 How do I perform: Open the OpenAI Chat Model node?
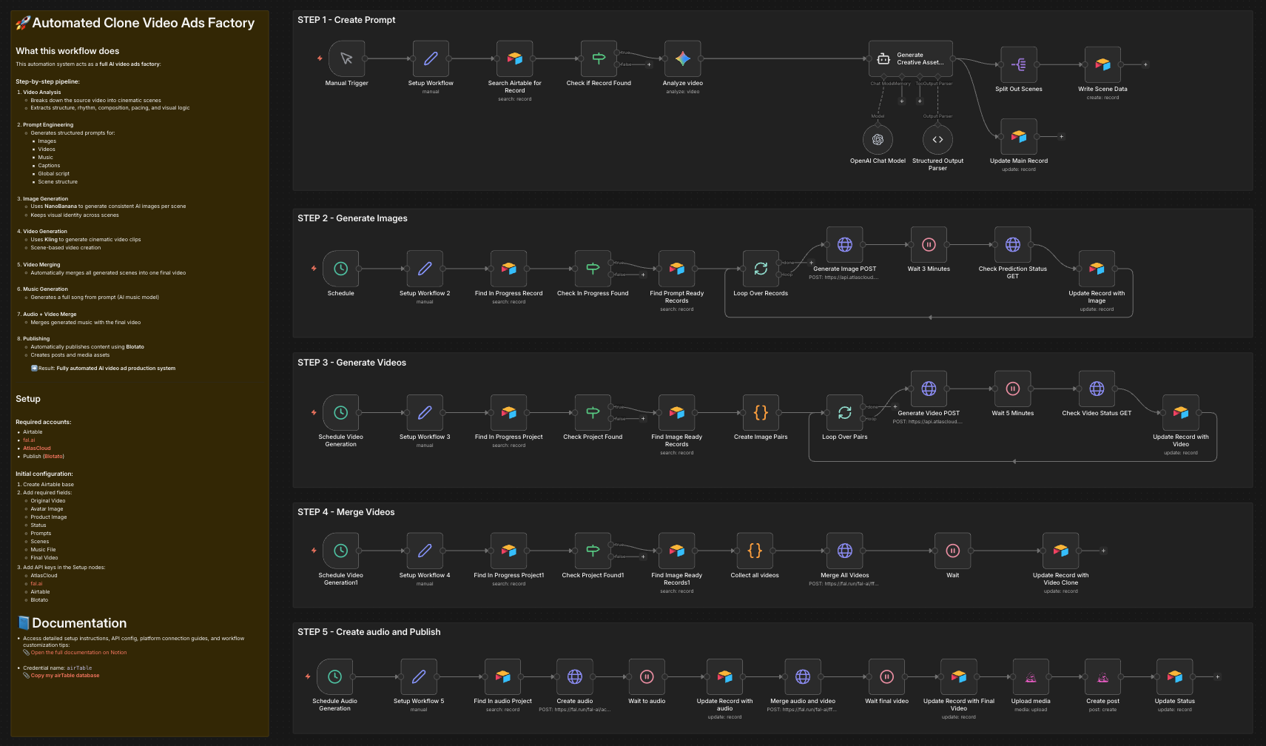(x=878, y=139)
